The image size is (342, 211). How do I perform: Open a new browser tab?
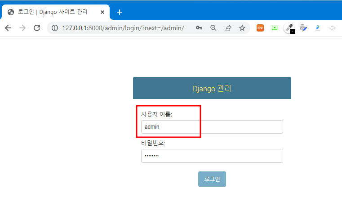pos(119,12)
